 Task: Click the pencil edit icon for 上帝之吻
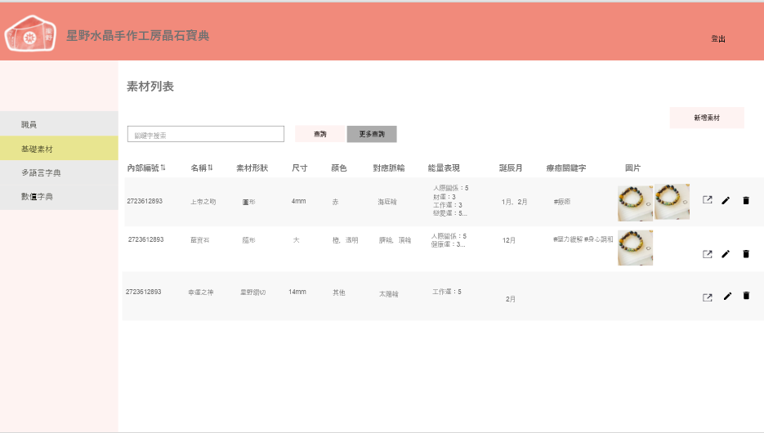click(726, 200)
